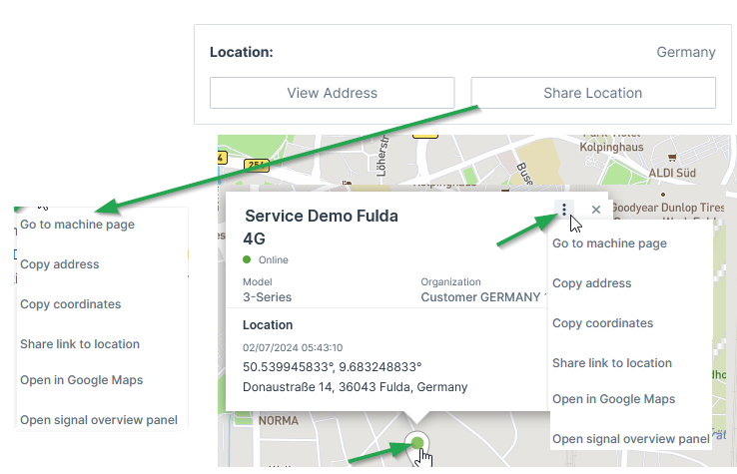Screen dimensions: 737x474
Task: Select Share link to location beside popup
Action: (611, 363)
